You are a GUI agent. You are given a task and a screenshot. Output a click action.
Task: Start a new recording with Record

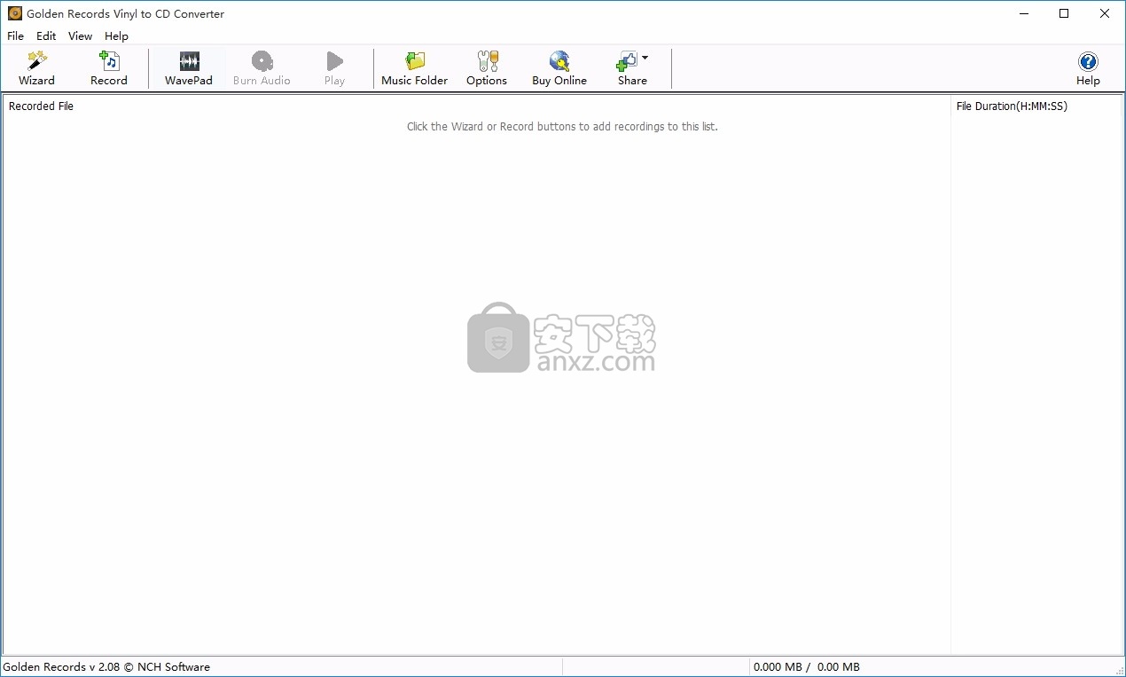click(109, 68)
